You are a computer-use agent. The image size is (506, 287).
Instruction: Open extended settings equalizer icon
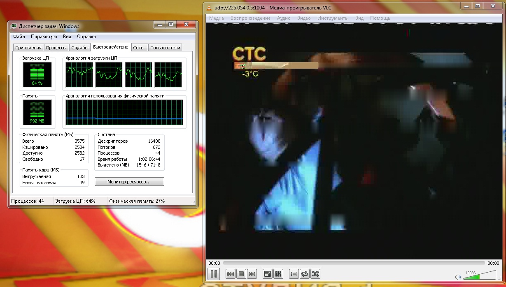(x=278, y=274)
